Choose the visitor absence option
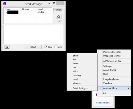133x109 pixels. point(82,71)
